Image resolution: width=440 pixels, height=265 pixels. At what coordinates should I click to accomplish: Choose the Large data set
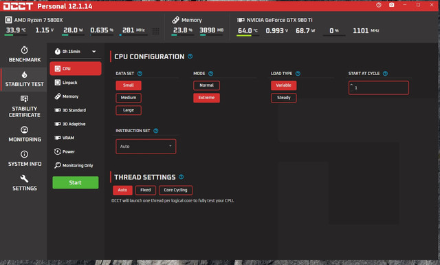pos(129,110)
